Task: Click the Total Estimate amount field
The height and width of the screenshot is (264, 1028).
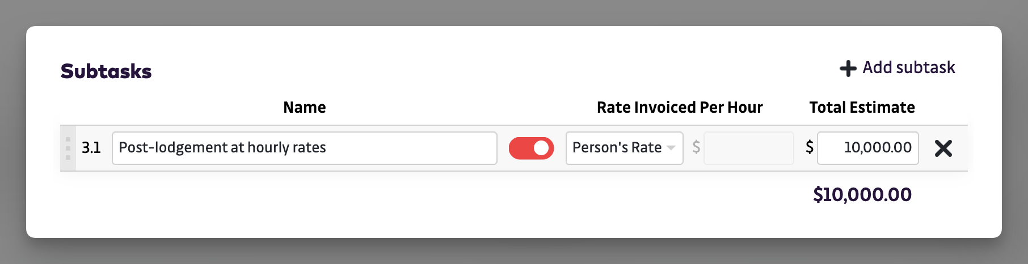Action: coord(867,148)
